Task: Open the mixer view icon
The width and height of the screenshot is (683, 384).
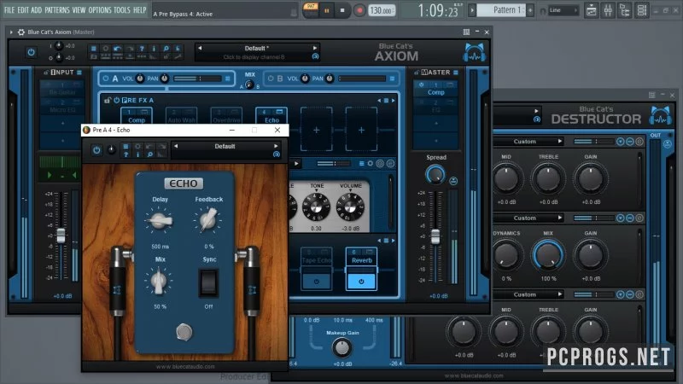Action: point(608,10)
